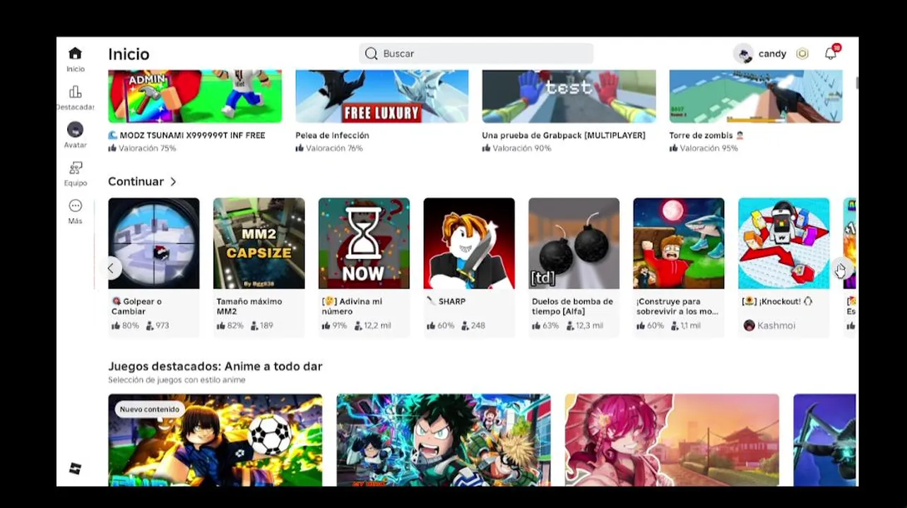This screenshot has width=907, height=508.
Task: Open the Equipo sidebar icon
Action: 75,168
